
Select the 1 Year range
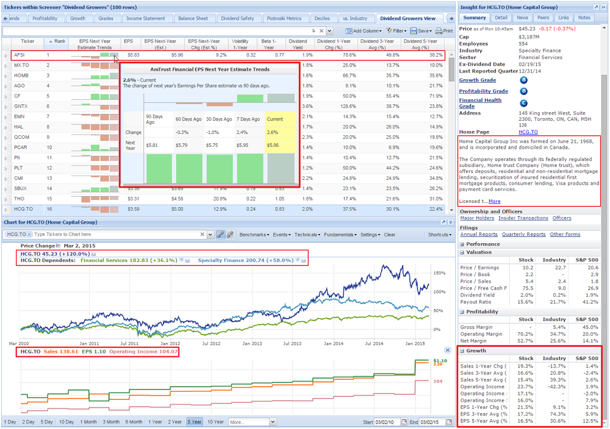click(x=155, y=422)
